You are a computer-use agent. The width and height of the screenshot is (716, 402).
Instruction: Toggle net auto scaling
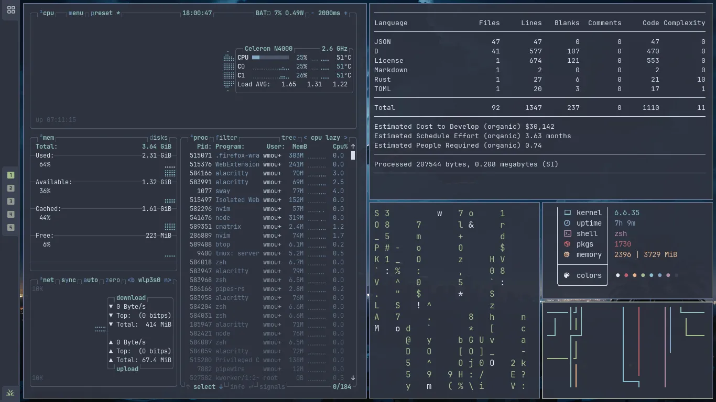[x=91, y=280]
